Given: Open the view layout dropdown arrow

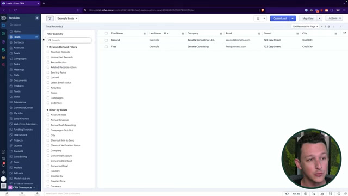Looking at the screenshot, I should pos(264,19).
